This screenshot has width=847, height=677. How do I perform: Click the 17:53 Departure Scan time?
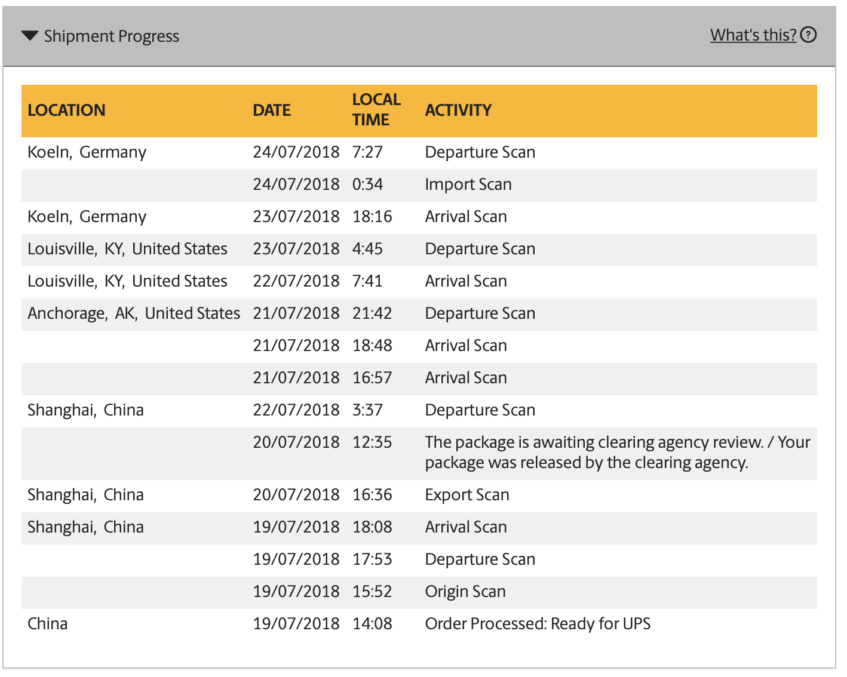(372, 559)
